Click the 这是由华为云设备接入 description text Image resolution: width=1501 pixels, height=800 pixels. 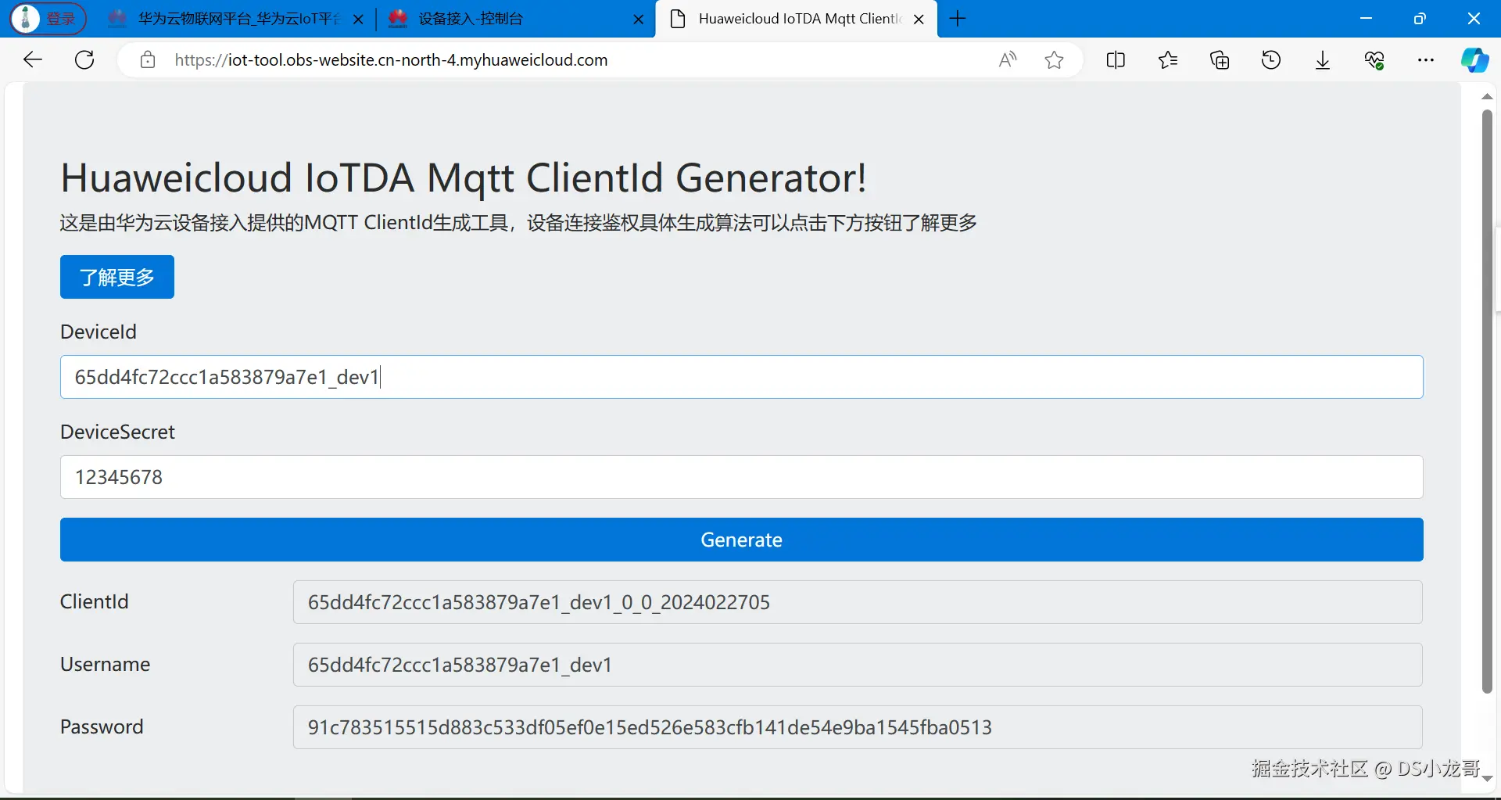518,223
